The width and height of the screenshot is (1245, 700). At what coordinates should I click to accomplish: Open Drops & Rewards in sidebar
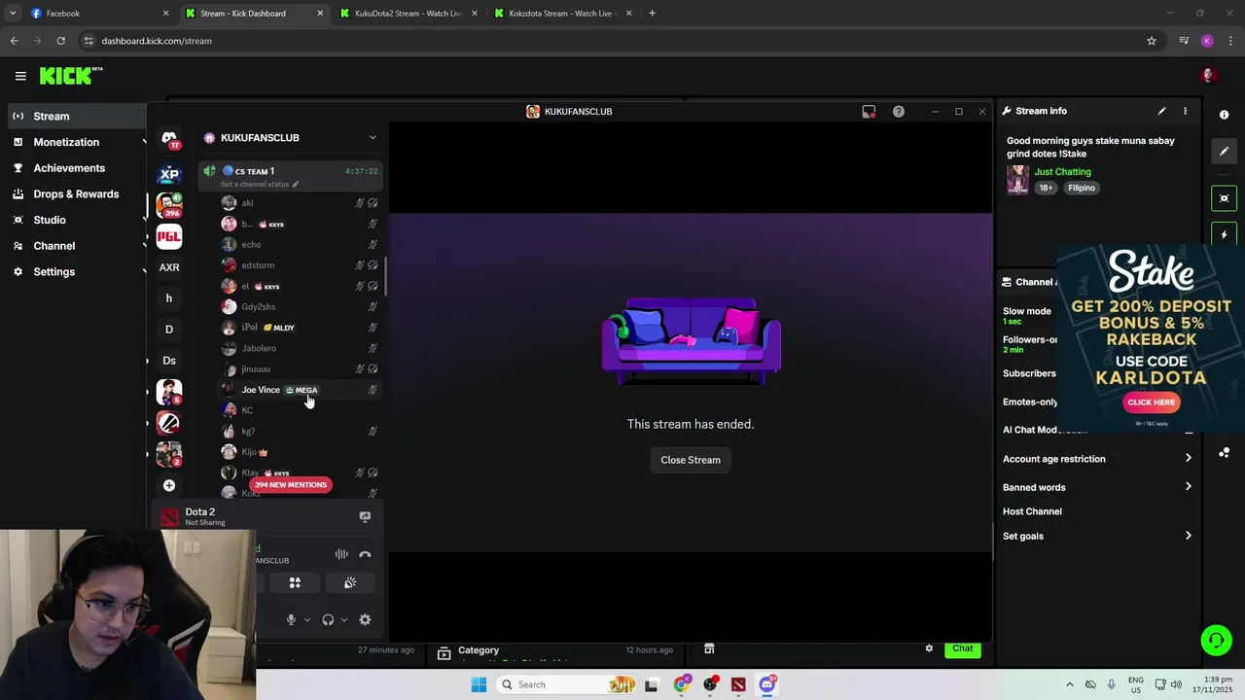[x=75, y=193]
